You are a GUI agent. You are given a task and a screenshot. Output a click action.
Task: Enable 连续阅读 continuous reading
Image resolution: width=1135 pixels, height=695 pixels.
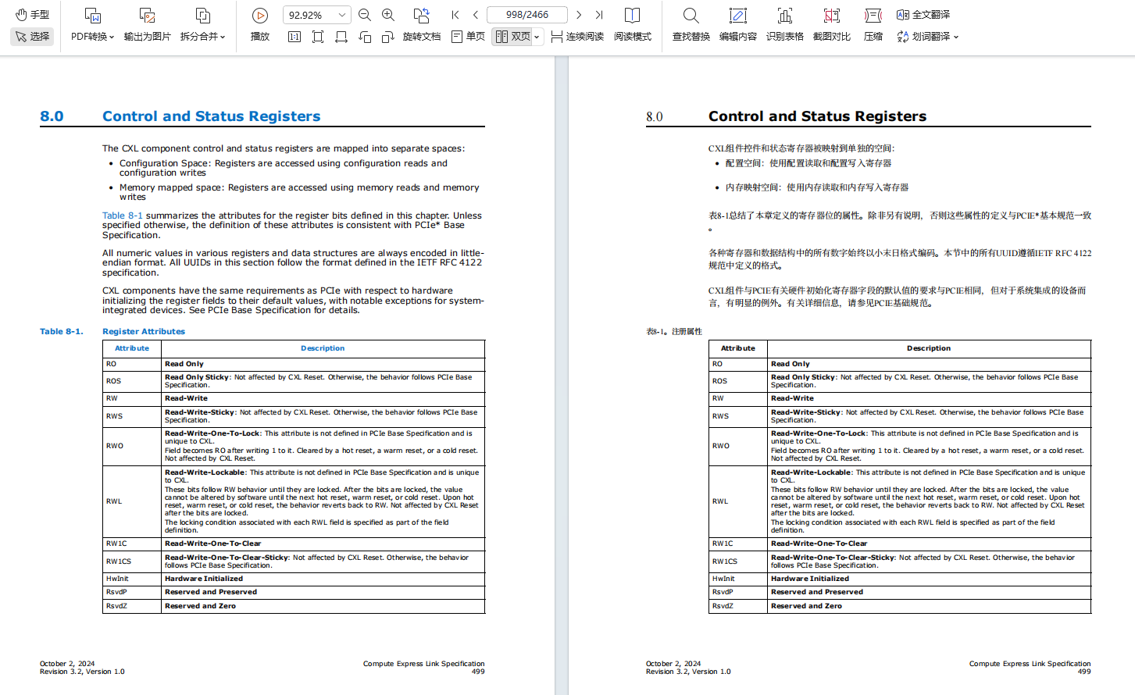(577, 37)
